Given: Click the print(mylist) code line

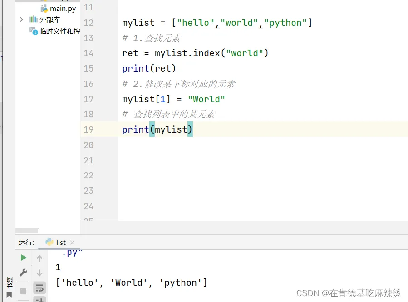Looking at the screenshot, I should [157, 129].
